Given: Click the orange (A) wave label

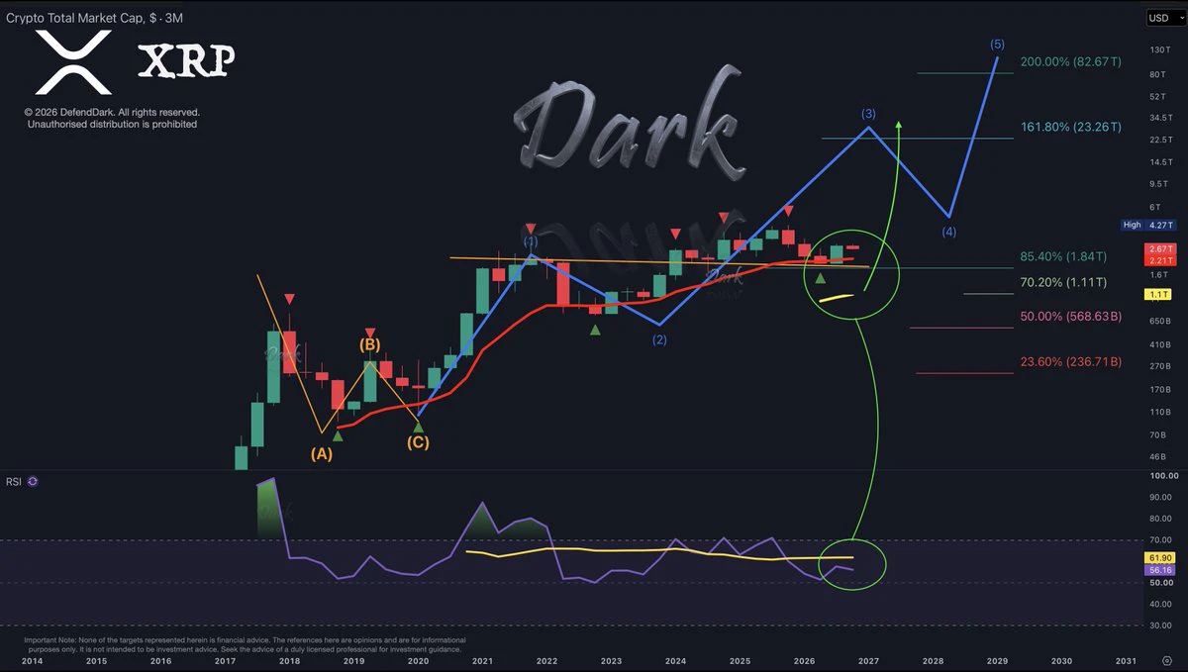Looking at the screenshot, I should (x=322, y=454).
